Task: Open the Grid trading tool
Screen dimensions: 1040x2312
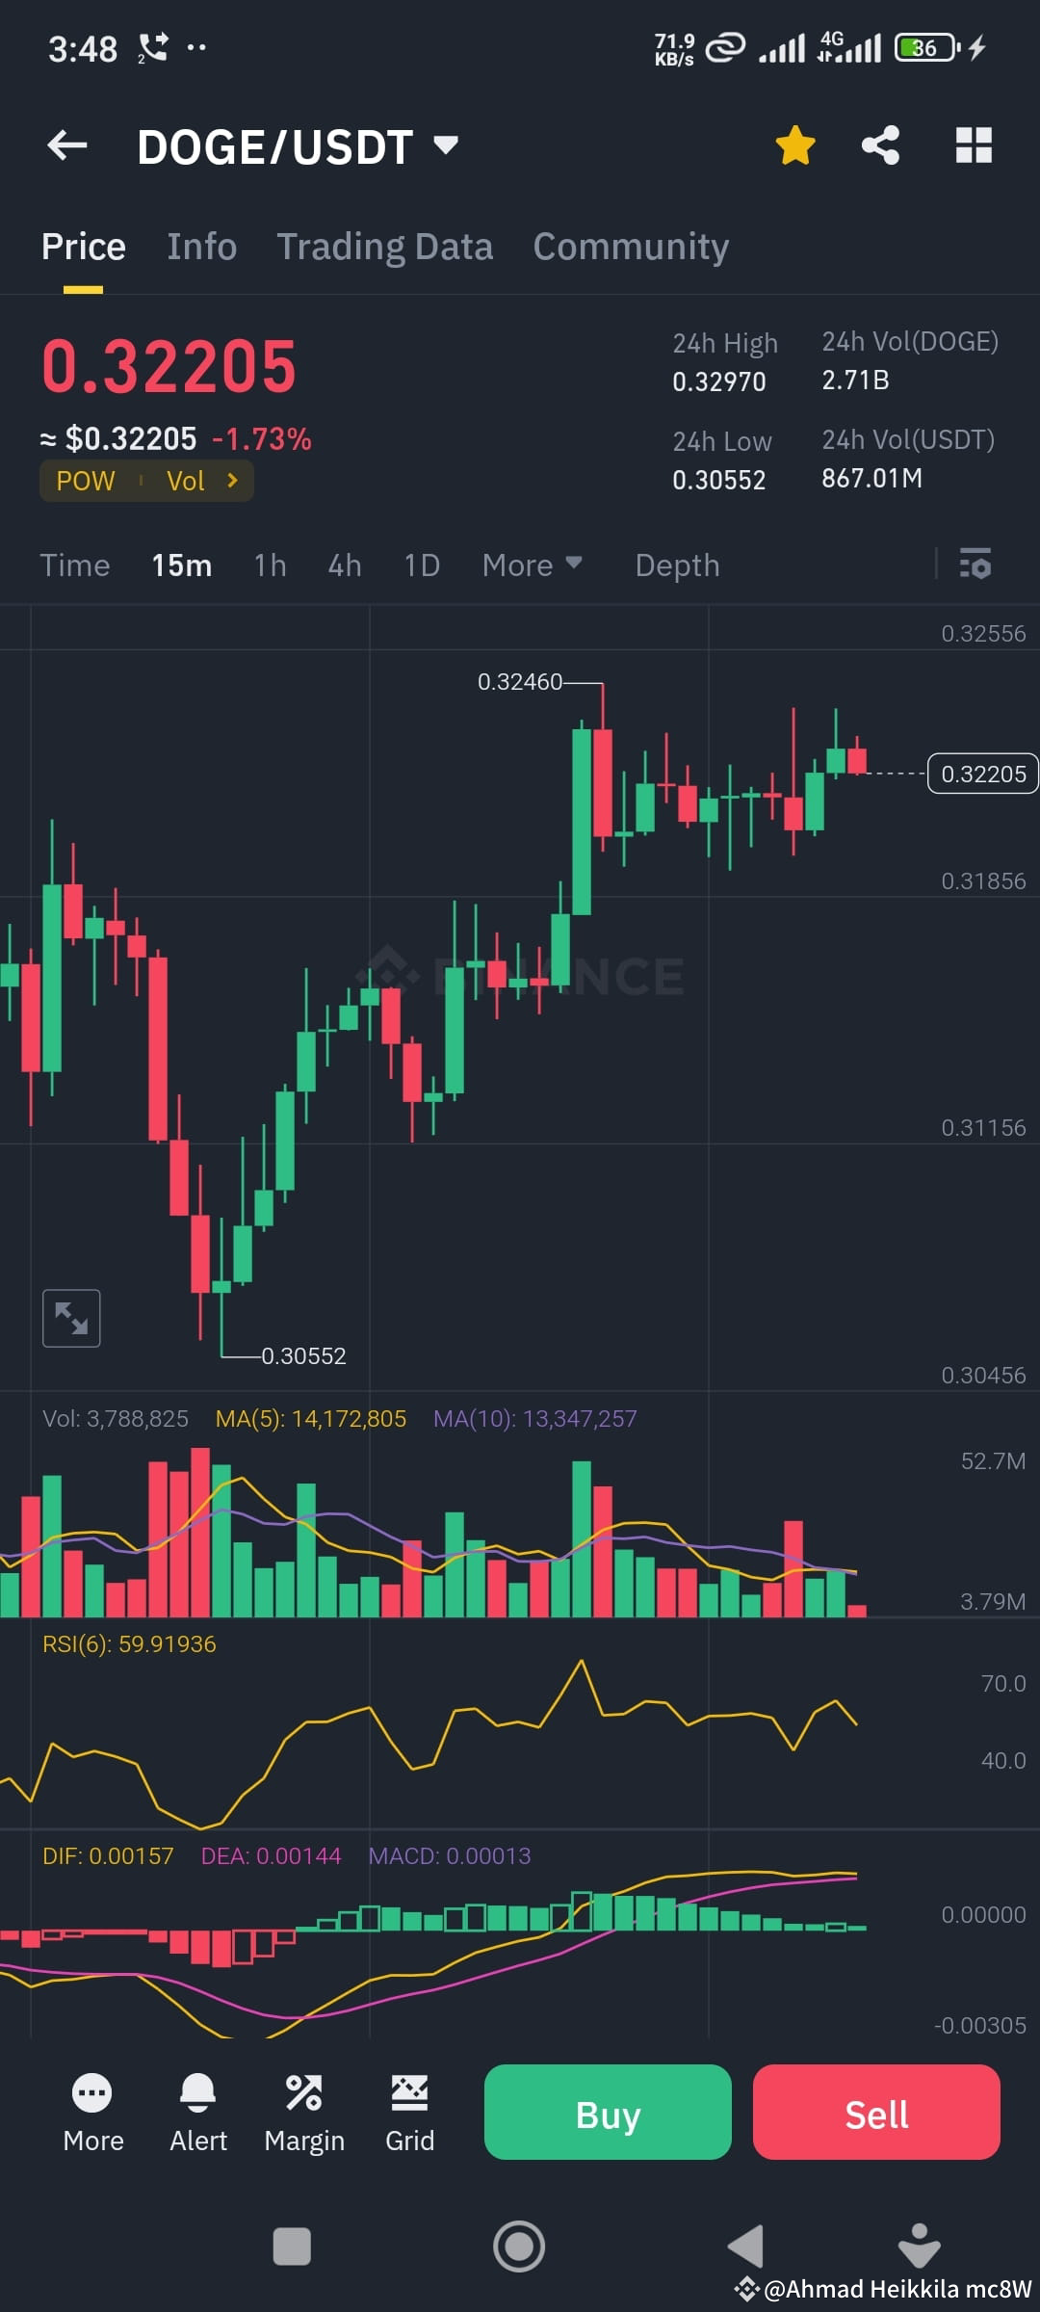Action: [x=409, y=2110]
